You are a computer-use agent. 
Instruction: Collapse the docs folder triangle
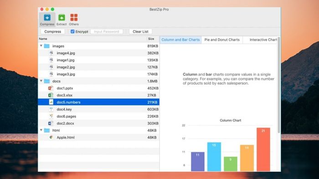pyautogui.click(x=41, y=81)
